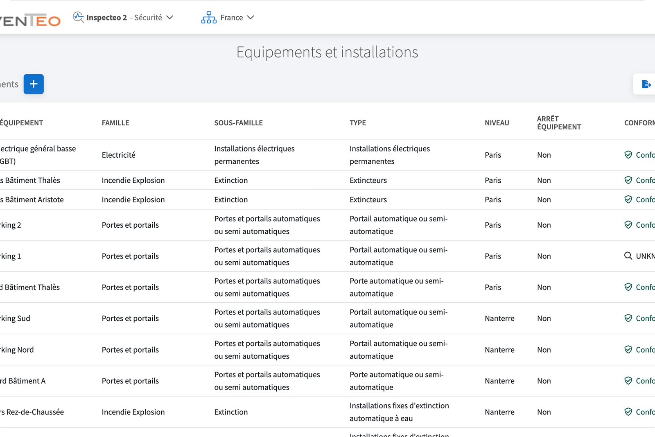
Task: Click the Rez-de-Chaussée equipment name
Action: [x=32, y=412]
